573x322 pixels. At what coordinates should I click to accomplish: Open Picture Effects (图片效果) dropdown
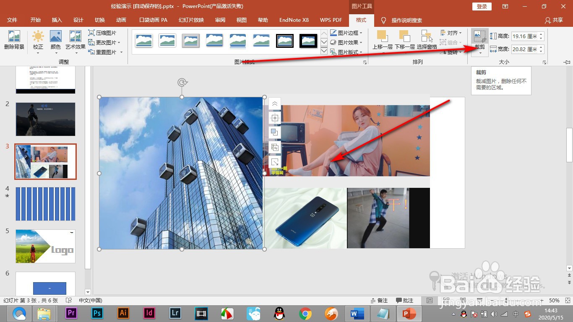coord(346,42)
